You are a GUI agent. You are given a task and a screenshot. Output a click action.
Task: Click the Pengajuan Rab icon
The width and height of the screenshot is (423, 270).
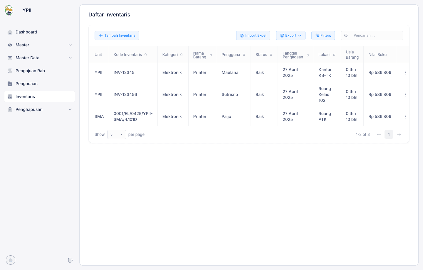point(10,71)
